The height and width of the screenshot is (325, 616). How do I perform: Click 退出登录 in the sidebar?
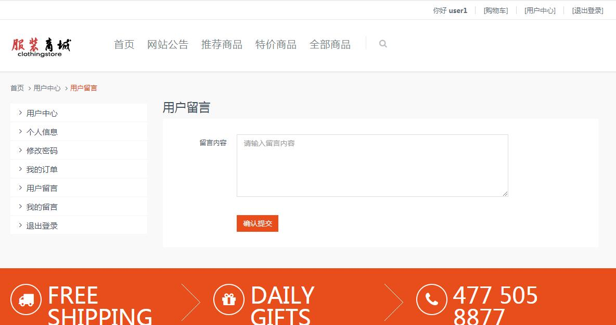(79, 226)
